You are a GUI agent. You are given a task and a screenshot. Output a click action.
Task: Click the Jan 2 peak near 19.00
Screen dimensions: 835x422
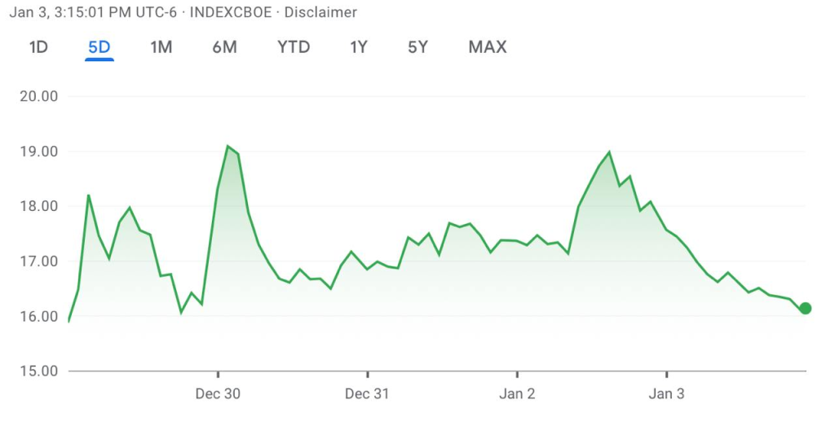(x=609, y=152)
